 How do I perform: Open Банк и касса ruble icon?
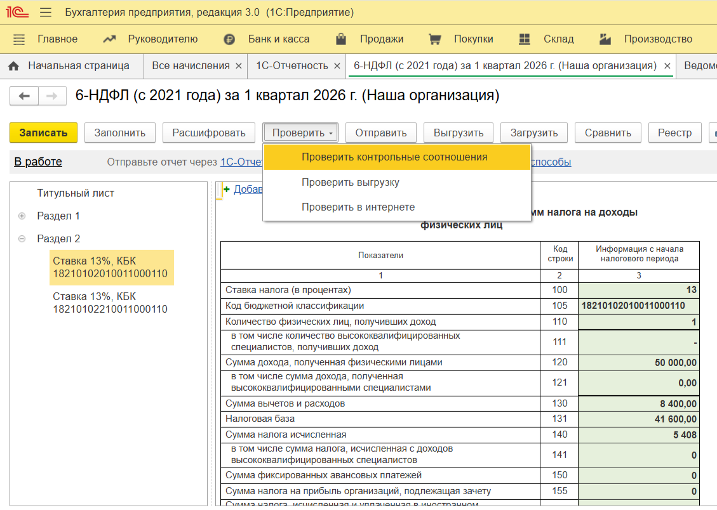pos(229,39)
